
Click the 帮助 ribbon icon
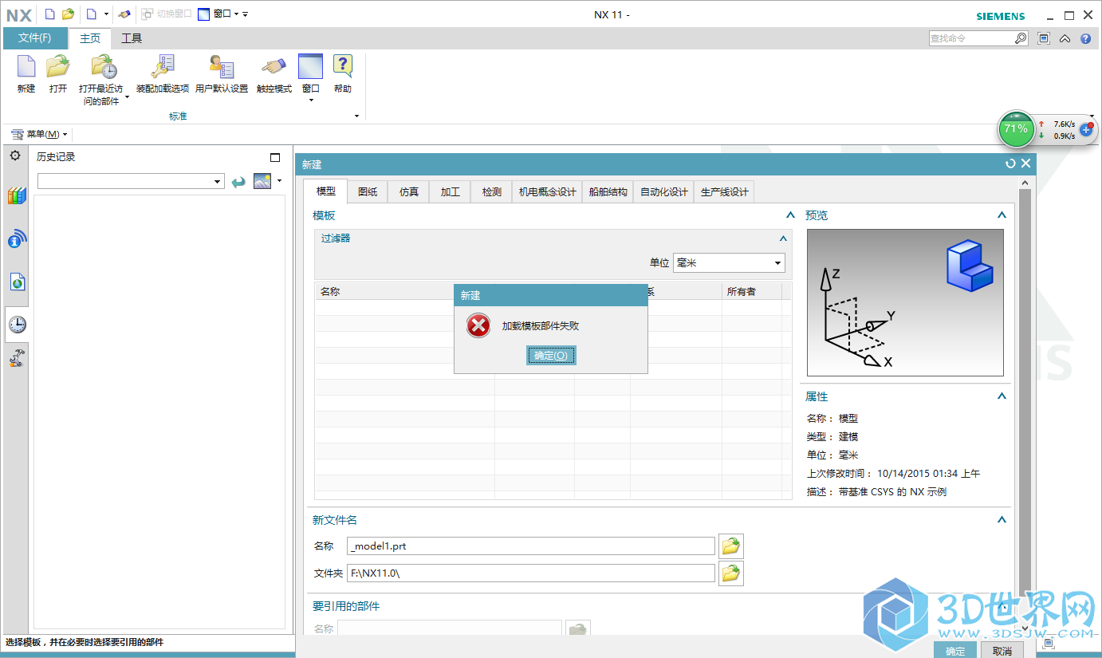343,75
